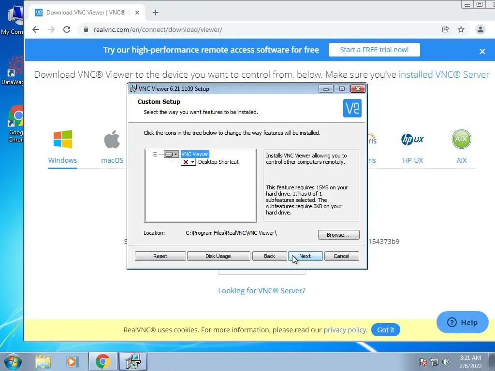The image size is (495, 371).
Task: Open Desktop Shortcut feature dropdown
Action: [189, 162]
